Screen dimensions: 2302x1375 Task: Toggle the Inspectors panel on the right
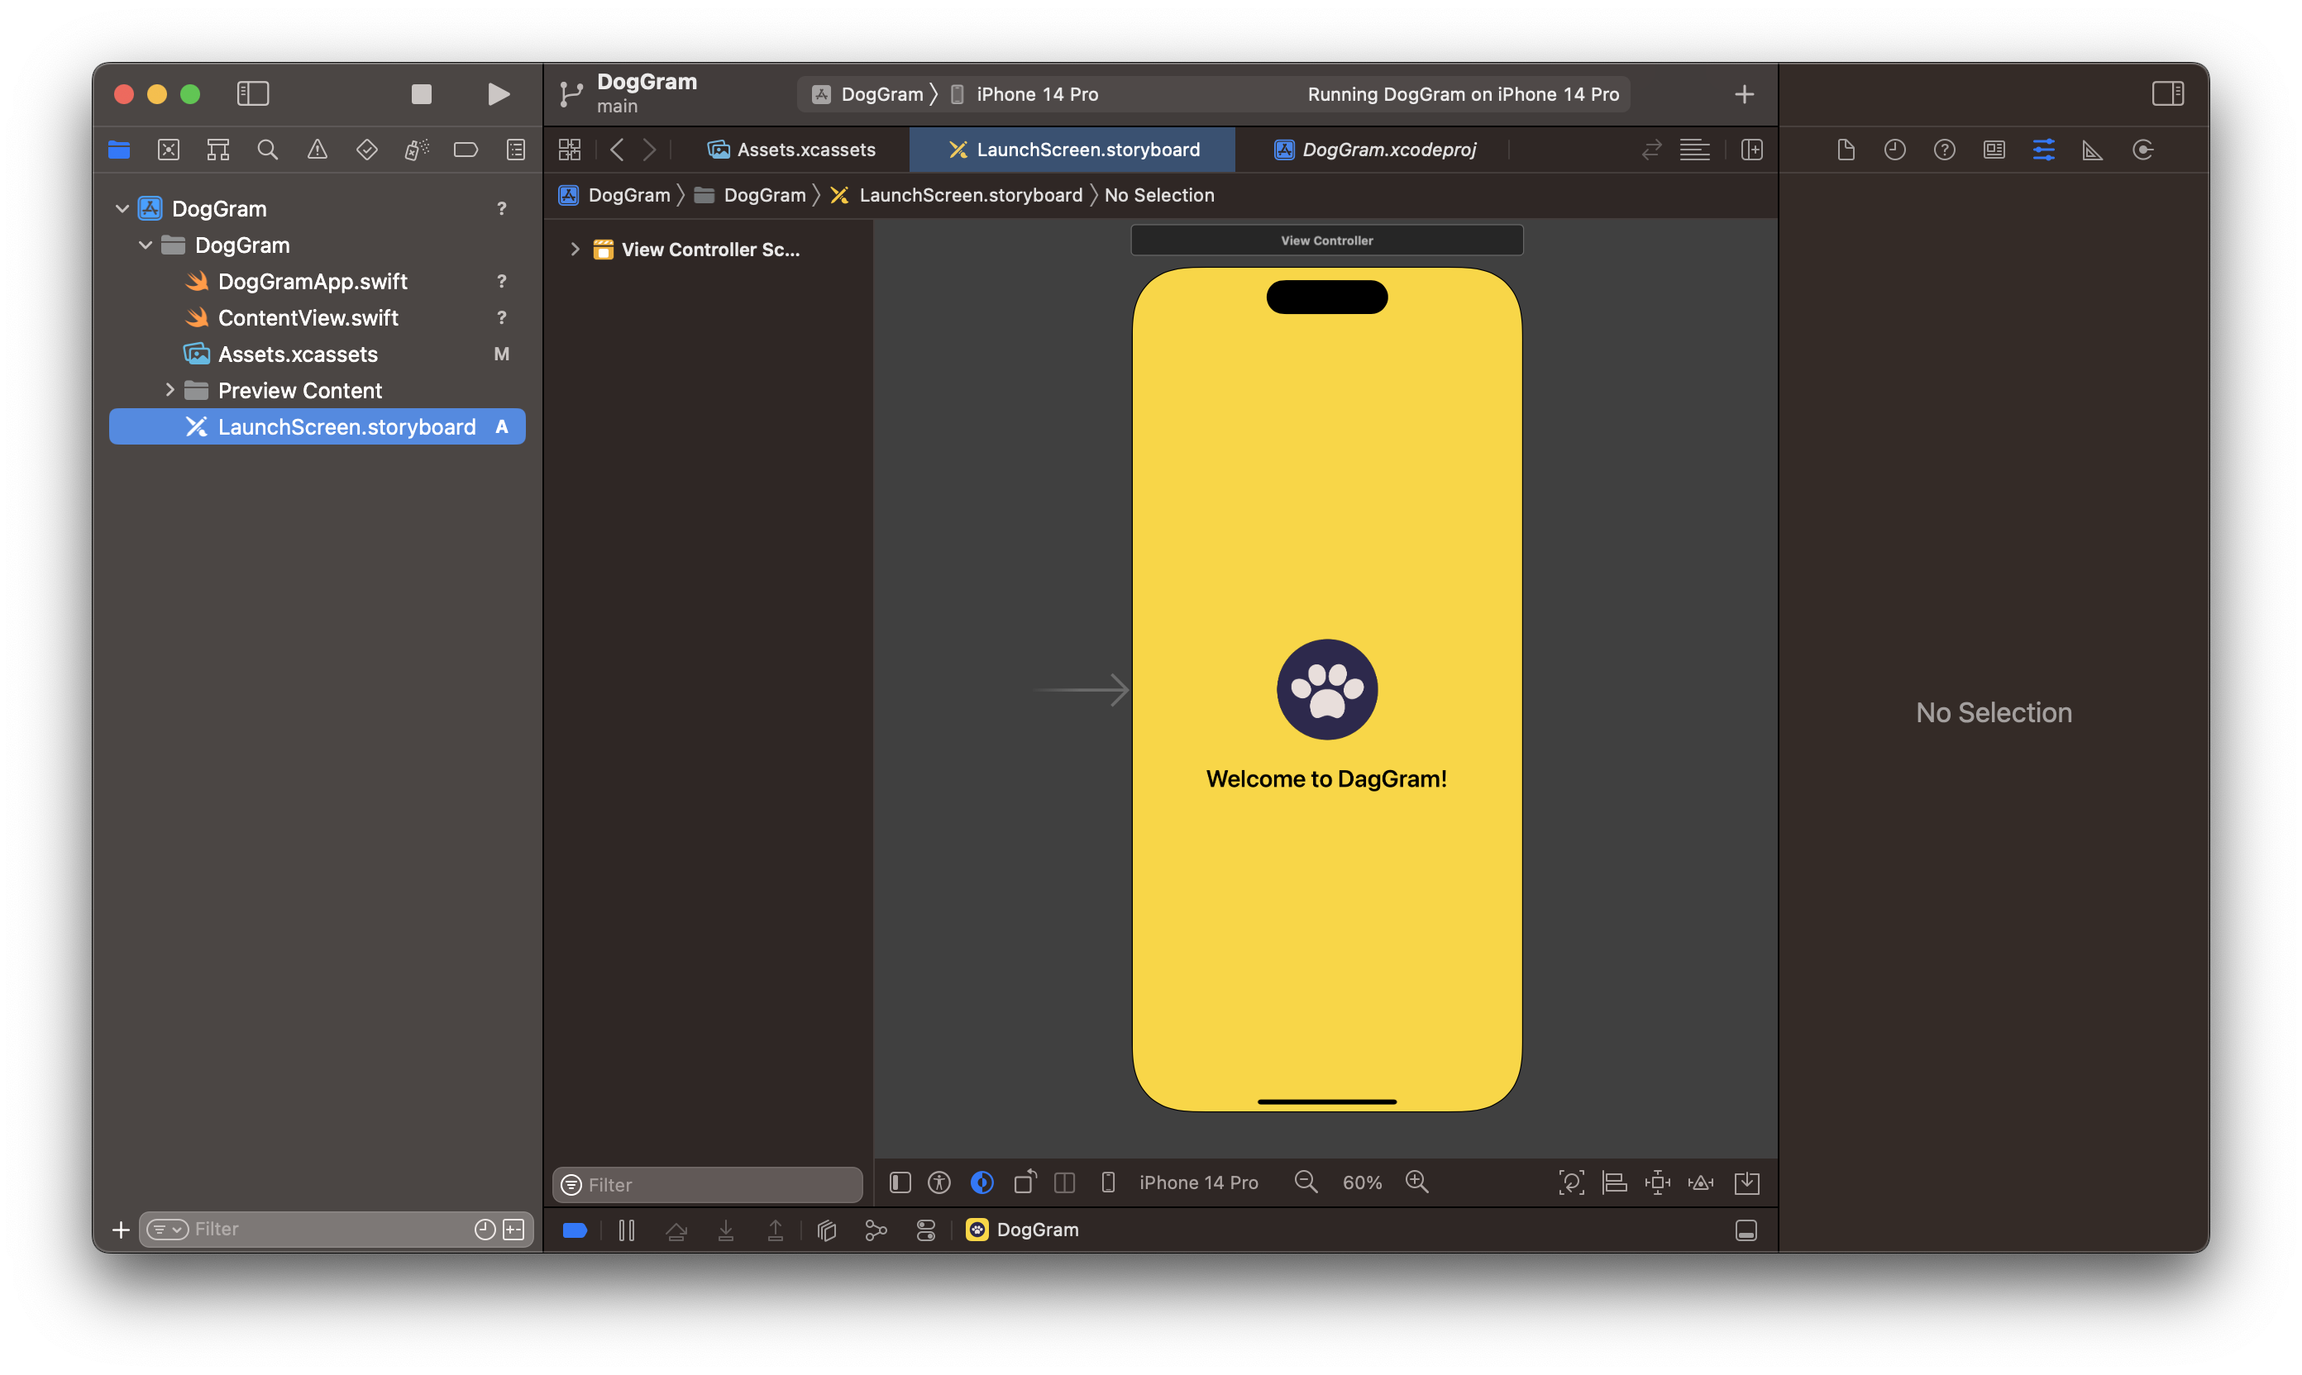(x=2167, y=93)
